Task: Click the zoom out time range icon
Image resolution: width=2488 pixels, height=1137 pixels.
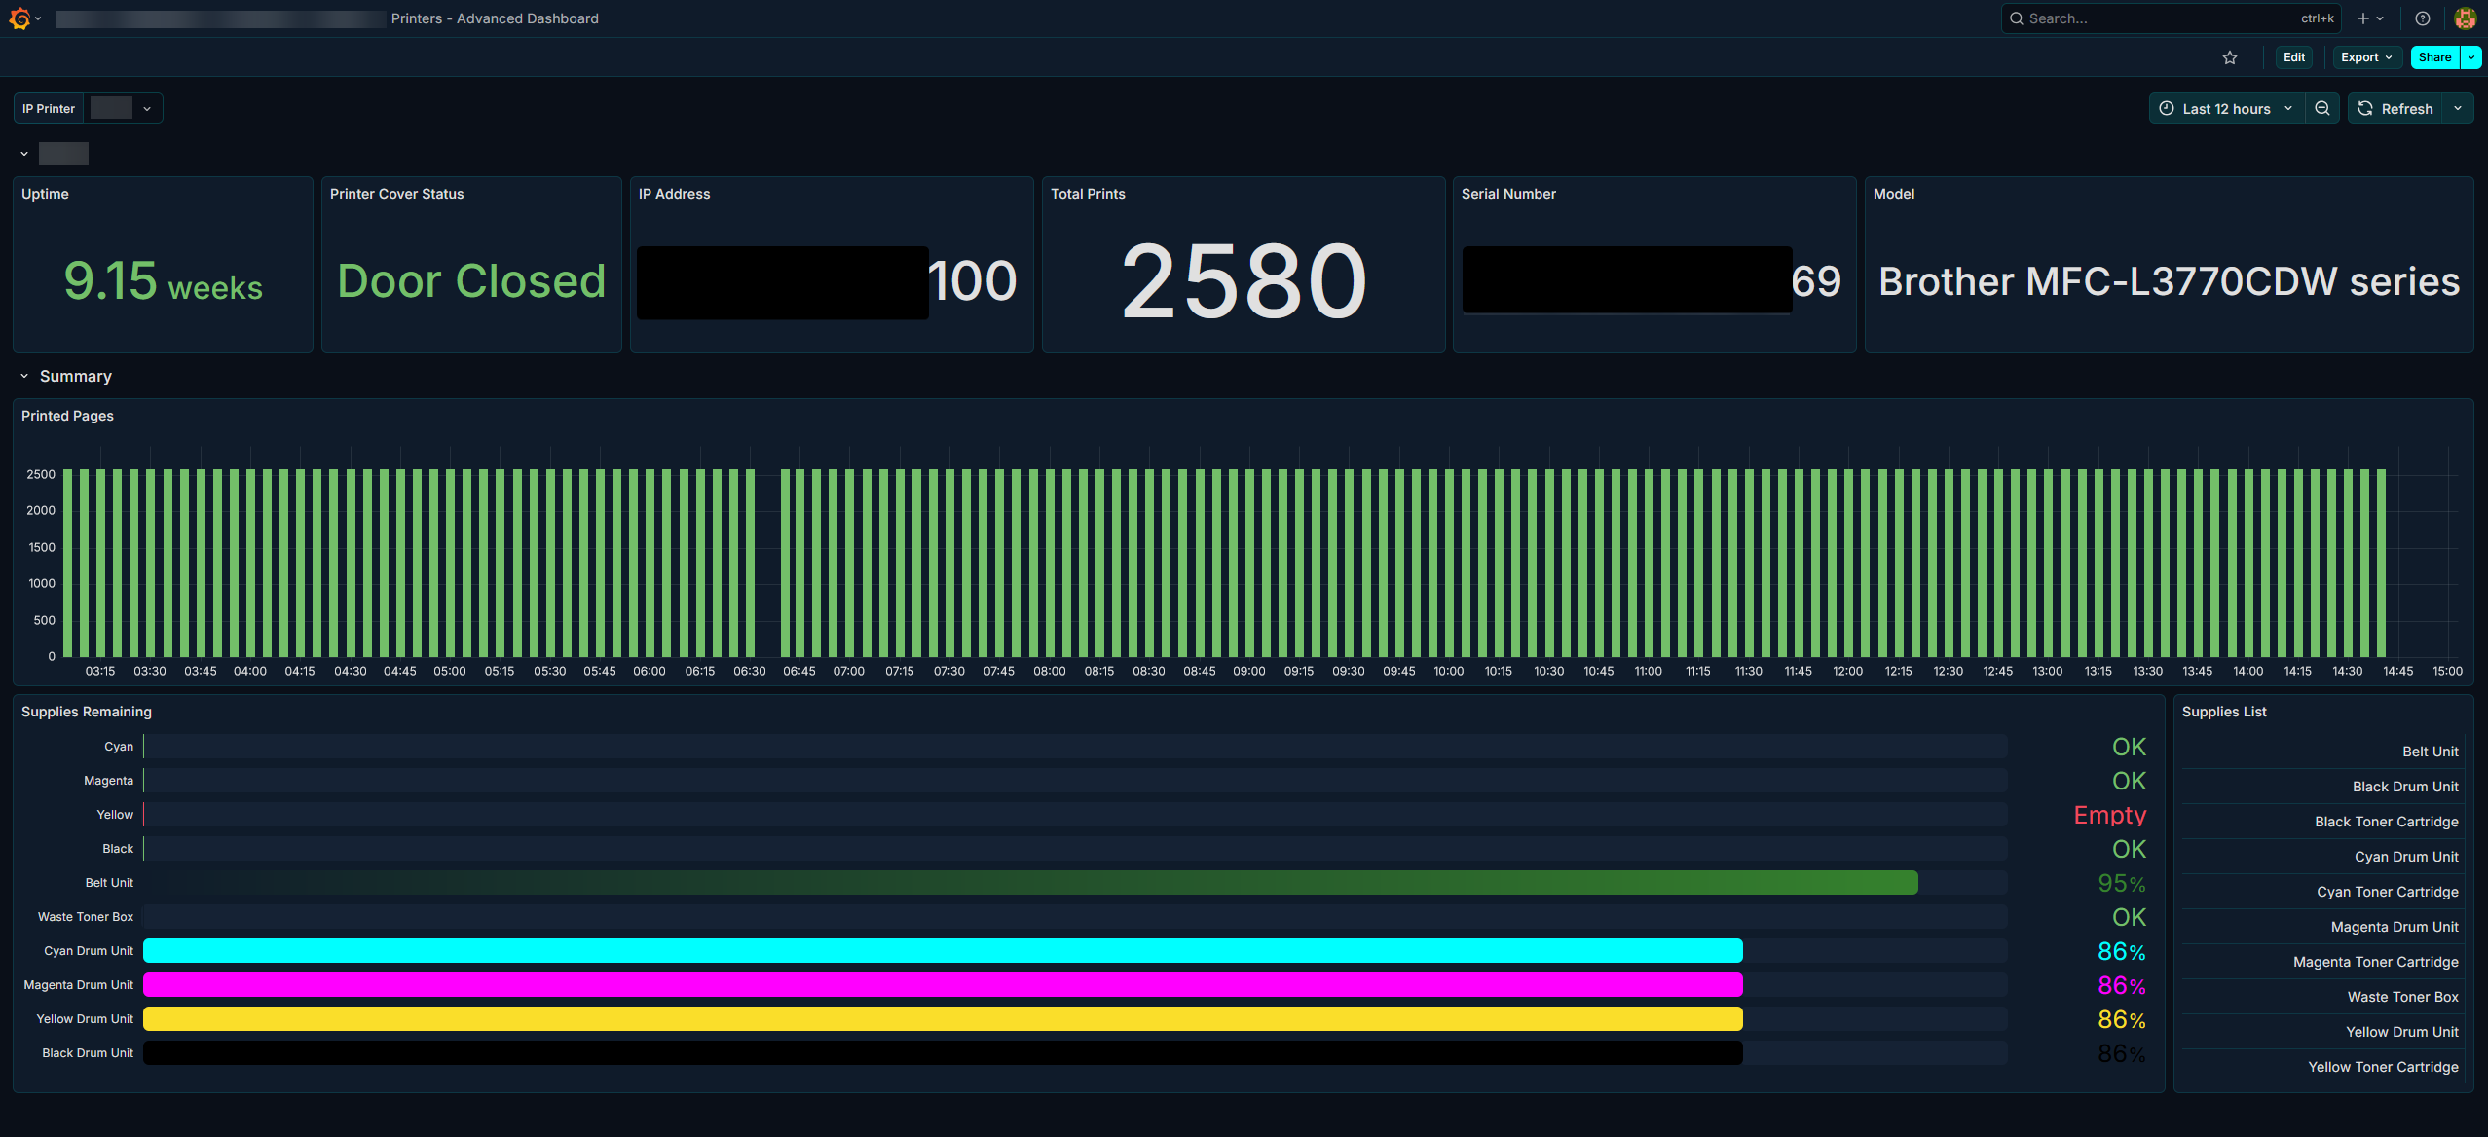Action: 2322,109
